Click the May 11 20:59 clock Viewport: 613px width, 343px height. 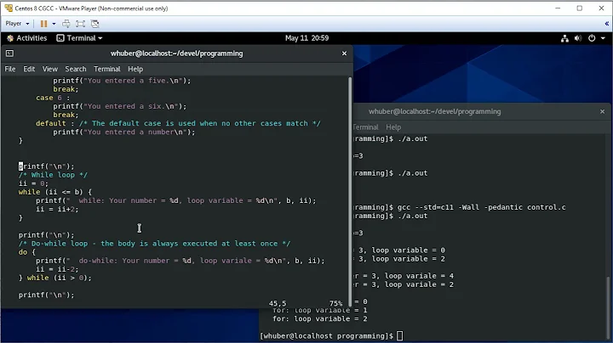click(x=306, y=38)
